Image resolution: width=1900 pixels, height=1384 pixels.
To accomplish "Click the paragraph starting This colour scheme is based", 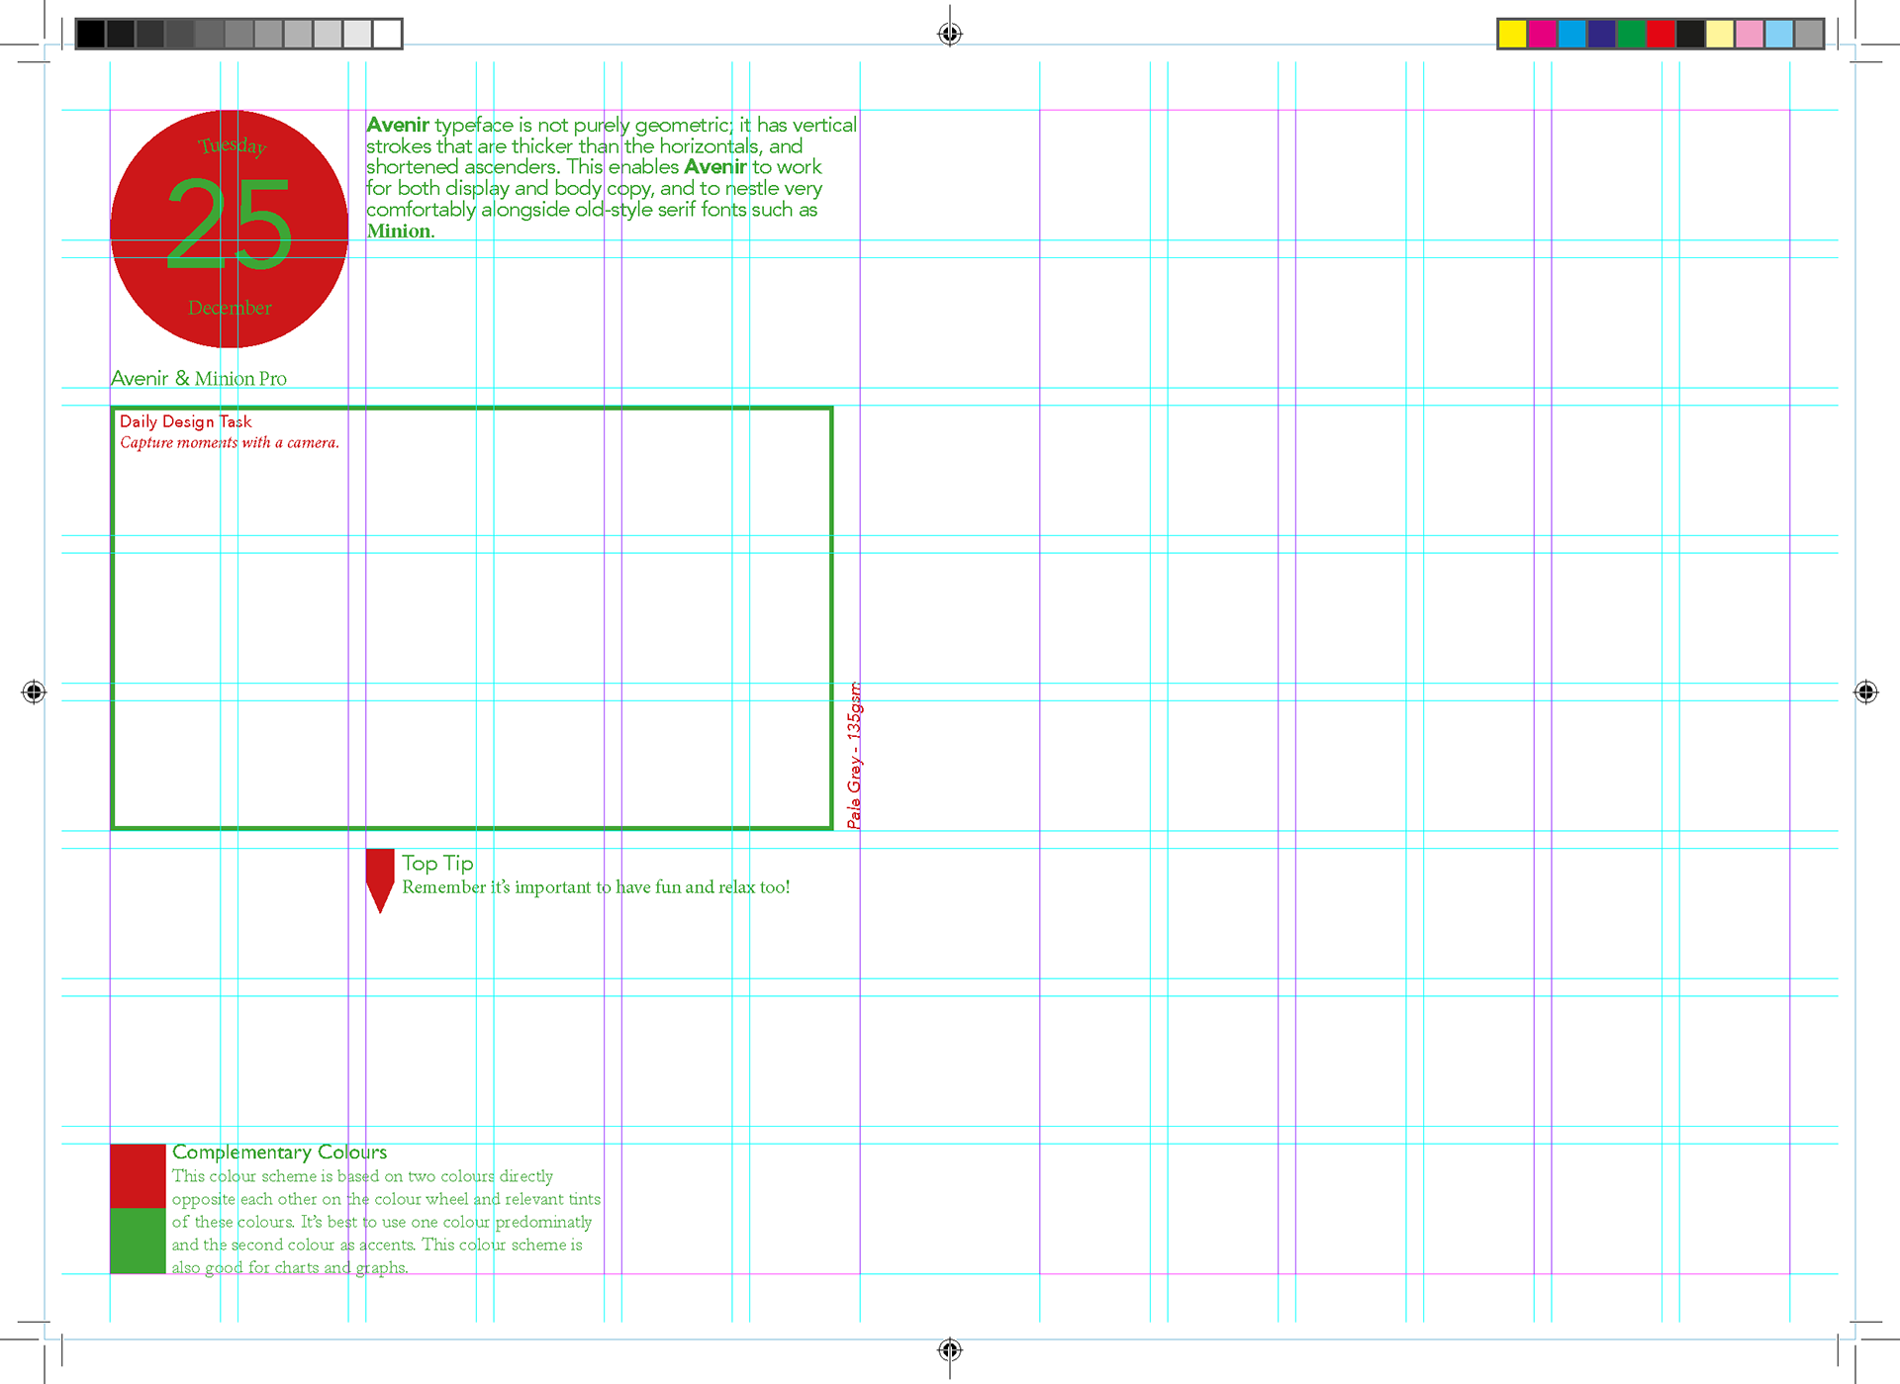I will 386,1222.
